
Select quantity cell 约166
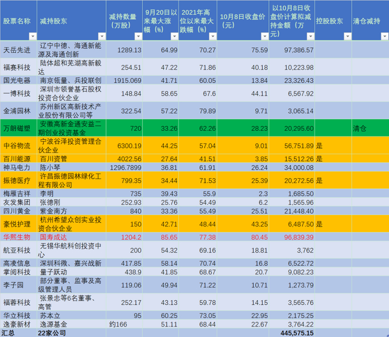124,324
